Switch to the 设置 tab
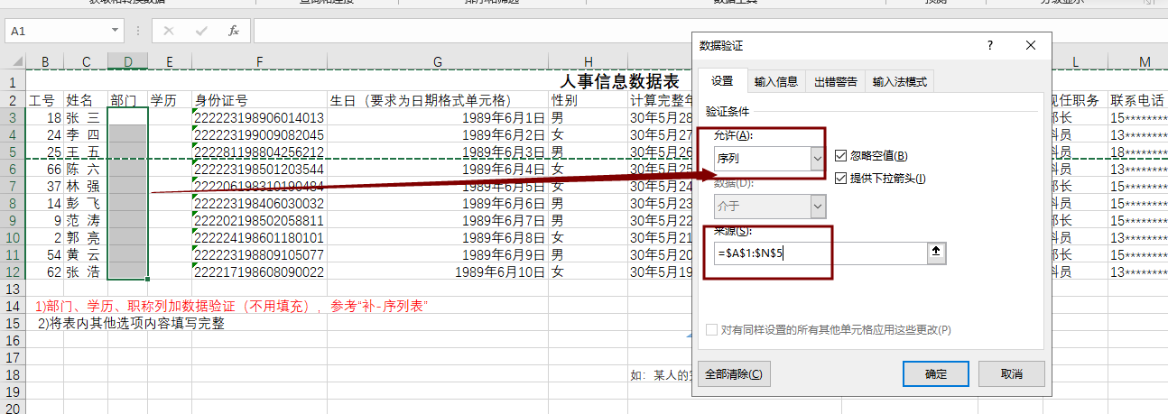 point(722,81)
